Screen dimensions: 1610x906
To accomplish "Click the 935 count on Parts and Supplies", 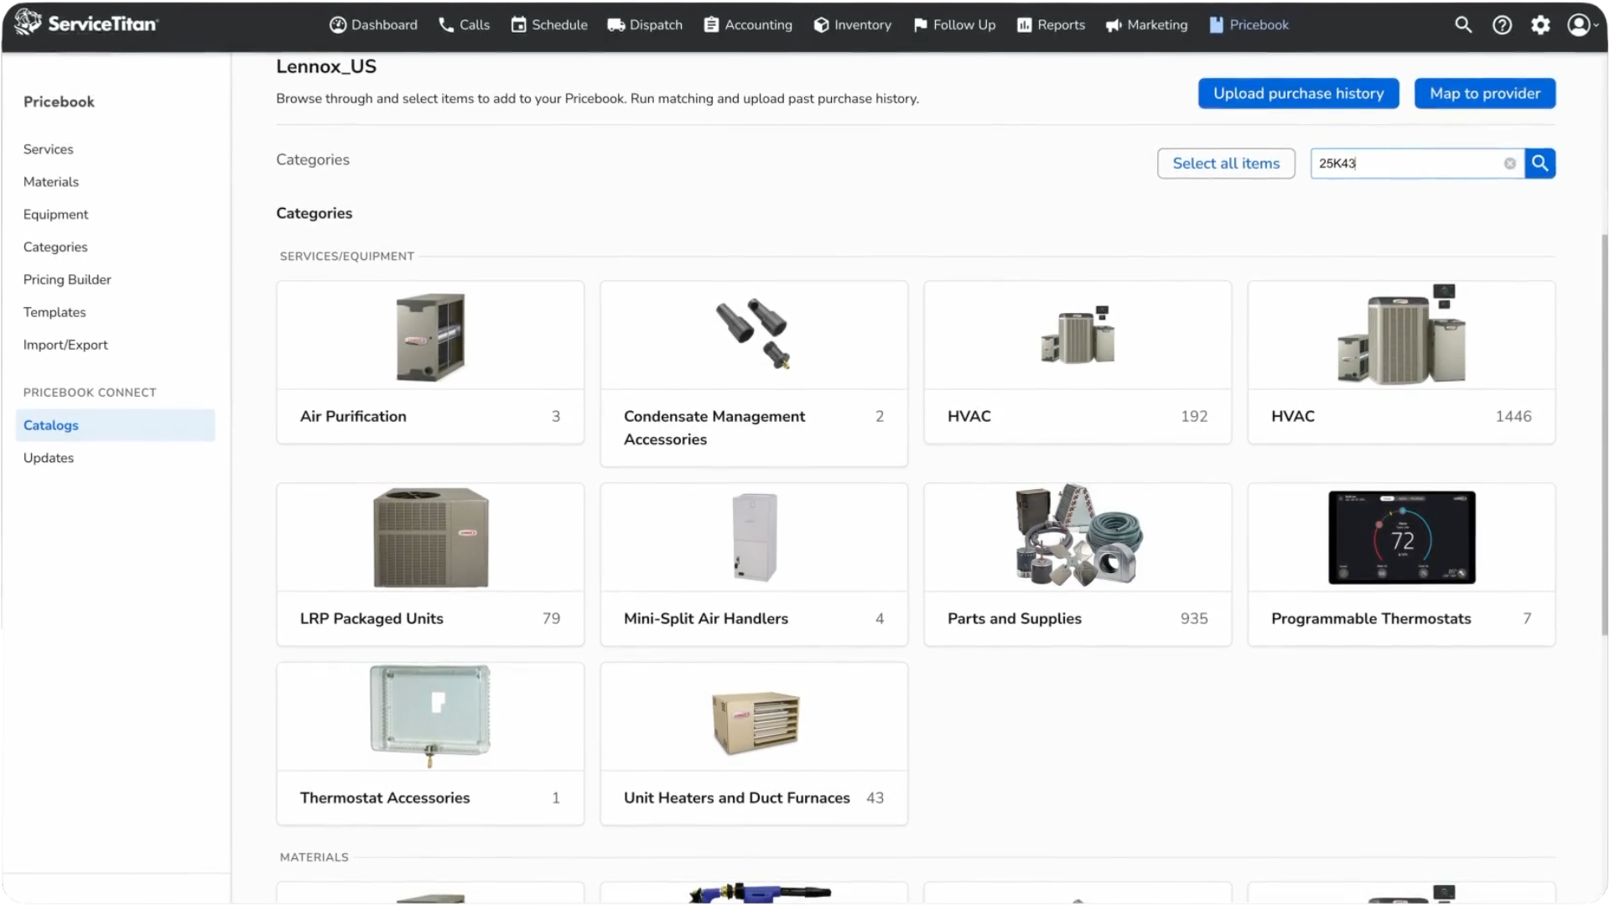I will (x=1194, y=619).
